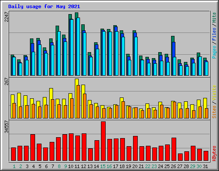This screenshot has width=219, height=171.
Task: Click the KBytes legend label
Action: [x=214, y=153]
